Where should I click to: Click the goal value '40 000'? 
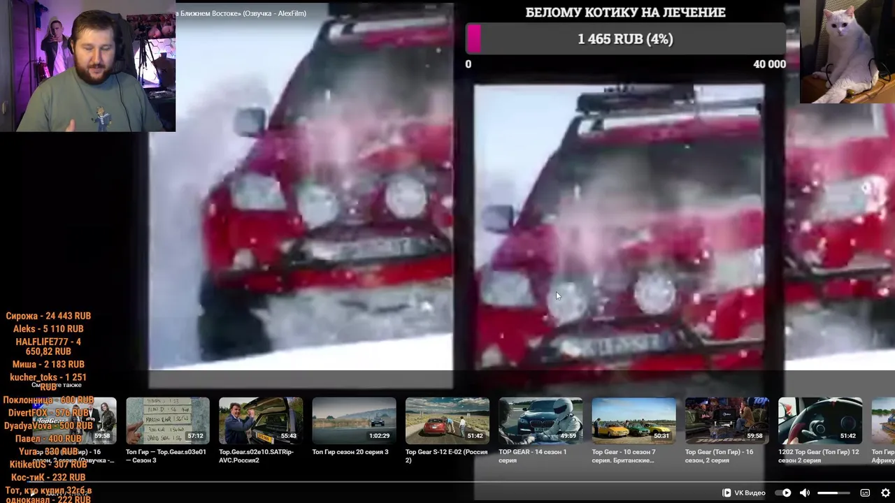pyautogui.click(x=769, y=64)
